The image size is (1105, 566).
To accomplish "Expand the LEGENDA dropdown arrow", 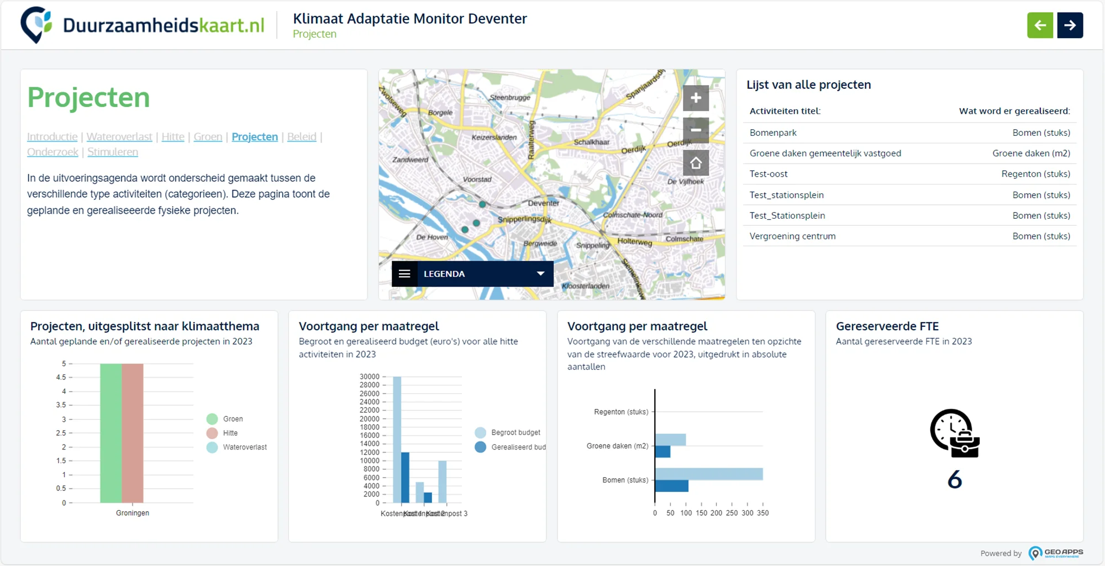I will 540,274.
